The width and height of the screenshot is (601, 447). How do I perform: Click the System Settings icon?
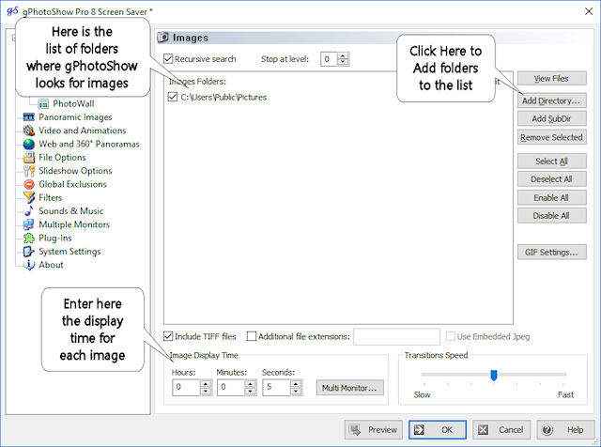29,252
